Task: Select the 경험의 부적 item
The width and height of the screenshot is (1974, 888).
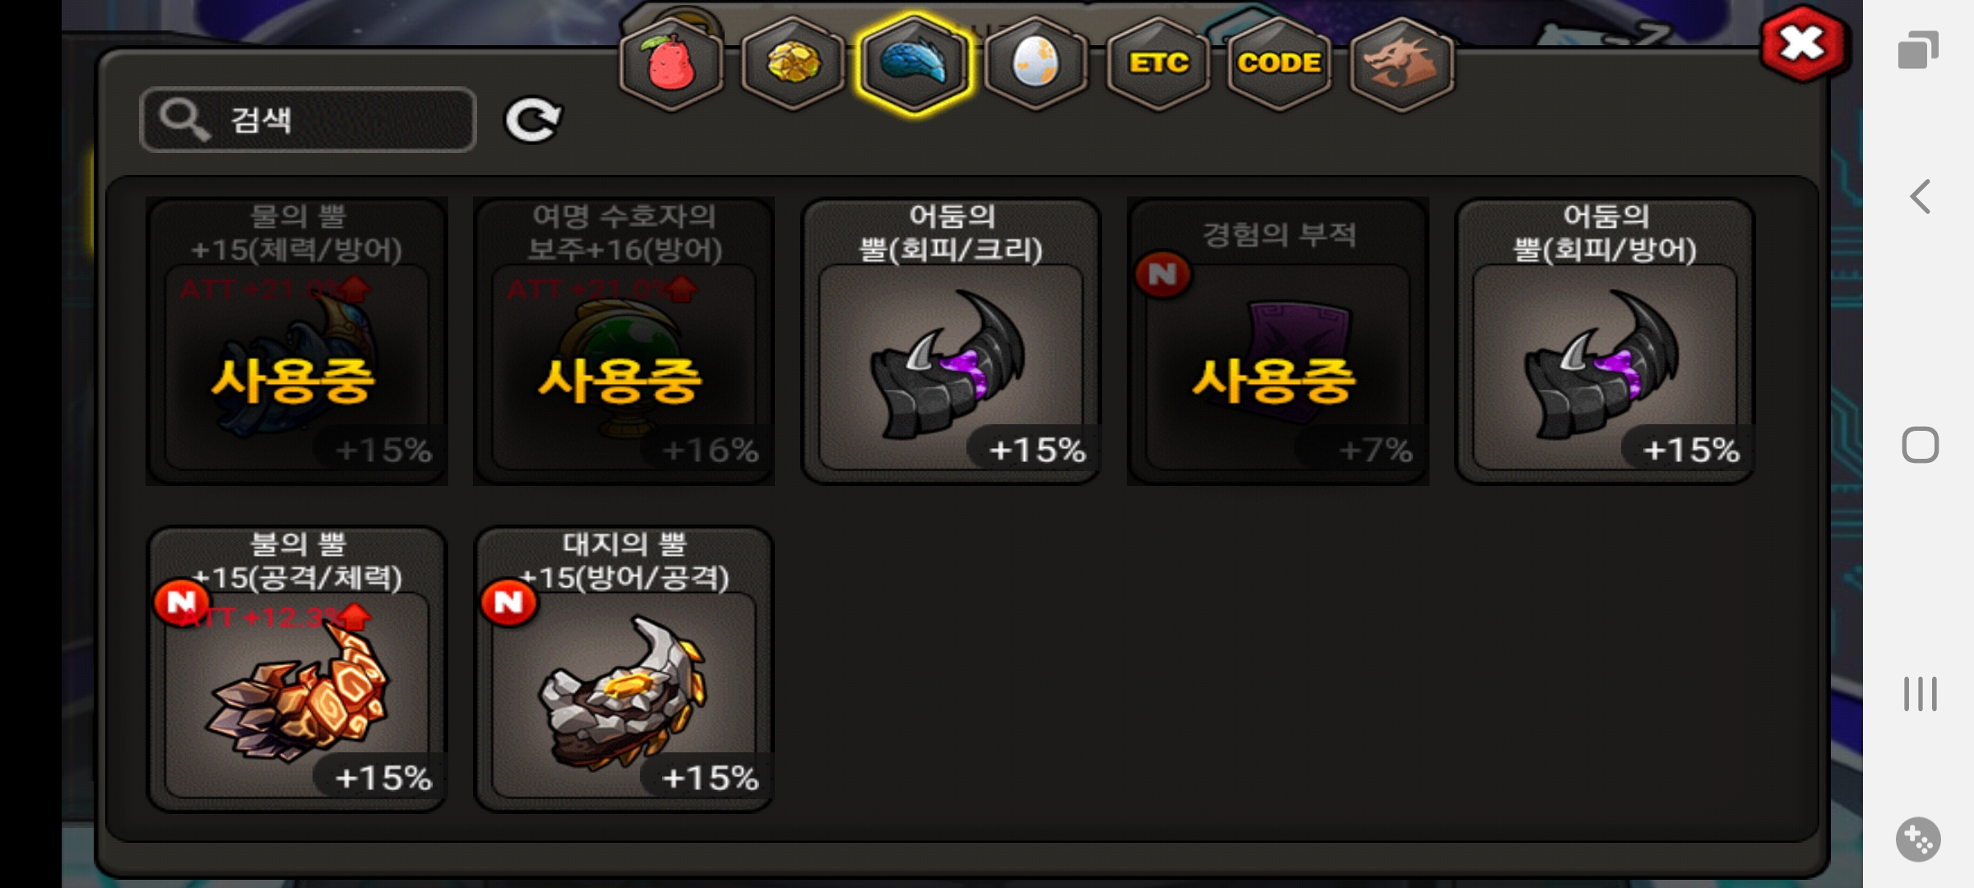Action: click(1277, 341)
